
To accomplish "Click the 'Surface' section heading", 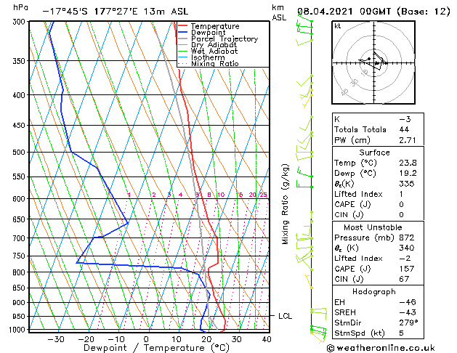I will (374, 153).
